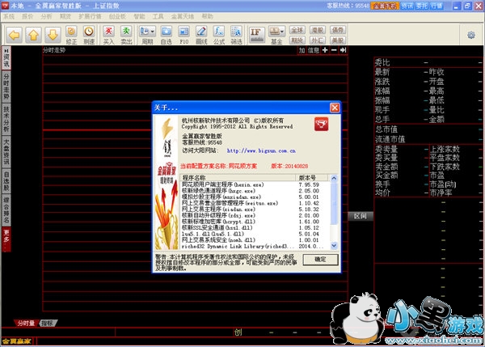
Task: Select the 大盘资讯 sidebar tab
Action: 6,151
